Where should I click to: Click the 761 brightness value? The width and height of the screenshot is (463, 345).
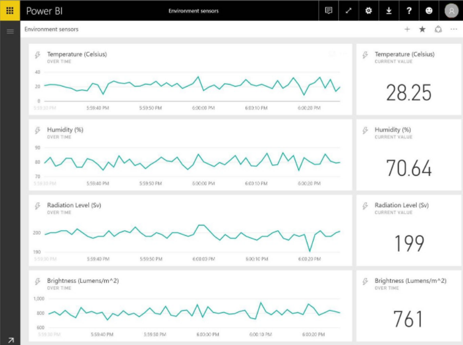pyautogui.click(x=408, y=319)
